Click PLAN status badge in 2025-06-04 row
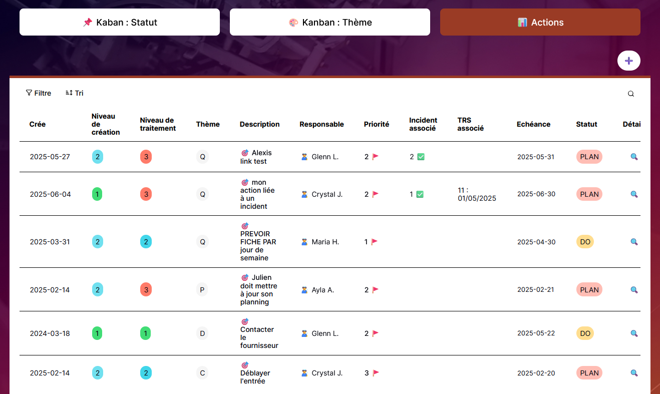Image resolution: width=660 pixels, height=394 pixels. tap(589, 194)
